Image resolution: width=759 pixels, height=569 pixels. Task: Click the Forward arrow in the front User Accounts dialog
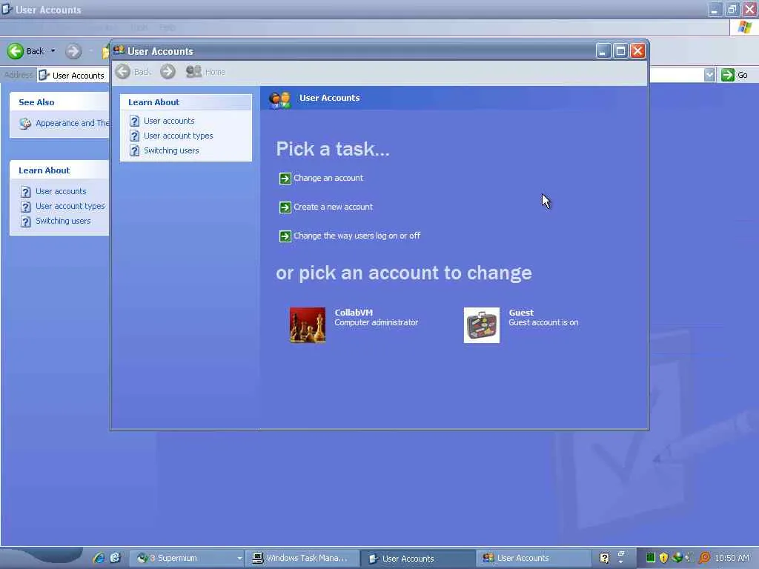(x=168, y=72)
